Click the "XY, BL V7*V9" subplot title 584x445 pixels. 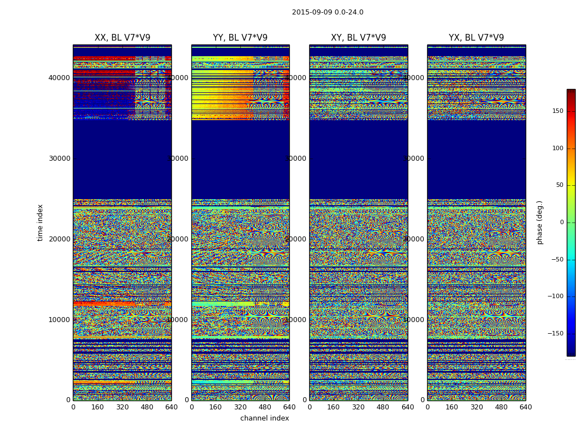click(x=358, y=38)
